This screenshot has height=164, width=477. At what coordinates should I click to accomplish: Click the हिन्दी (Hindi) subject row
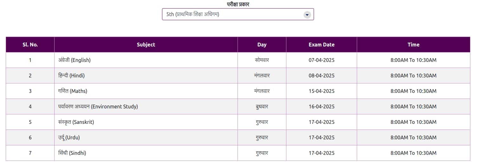click(x=238, y=76)
